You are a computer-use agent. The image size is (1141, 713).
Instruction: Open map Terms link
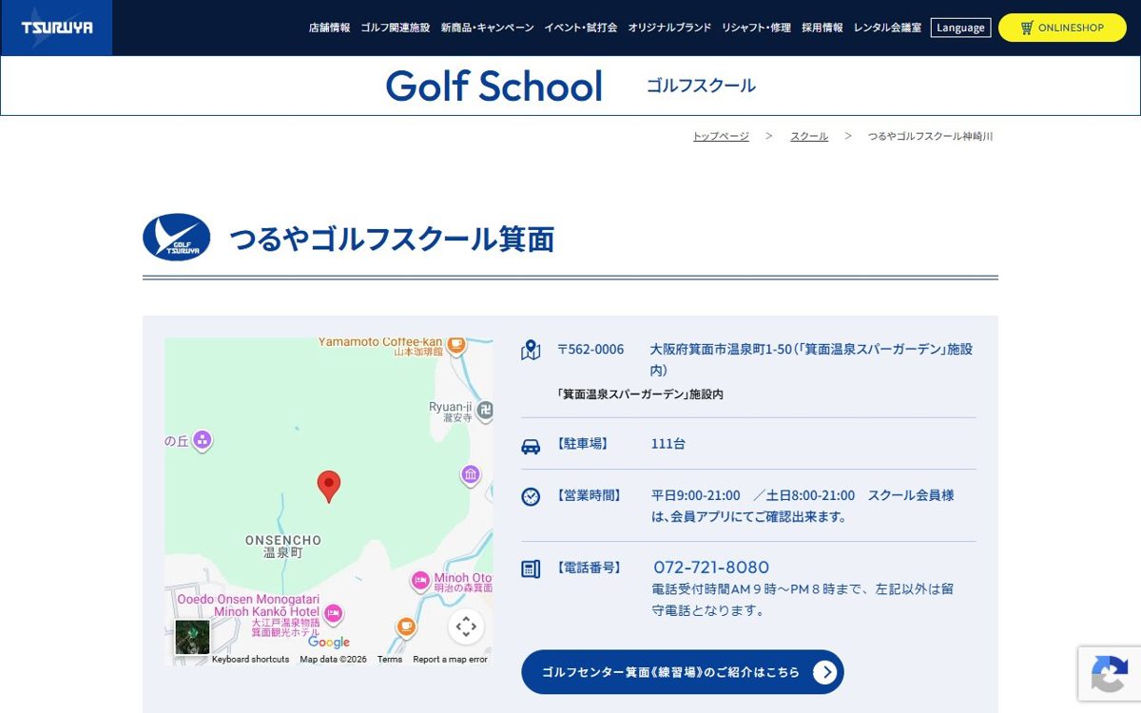click(x=390, y=659)
